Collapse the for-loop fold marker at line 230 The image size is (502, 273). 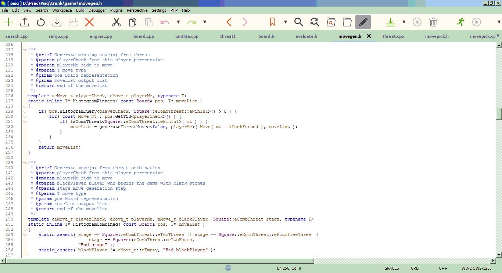(25, 116)
